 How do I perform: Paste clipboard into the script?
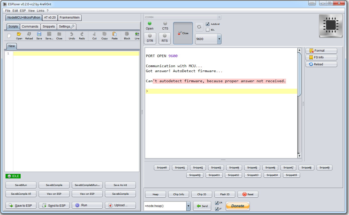click(x=114, y=36)
